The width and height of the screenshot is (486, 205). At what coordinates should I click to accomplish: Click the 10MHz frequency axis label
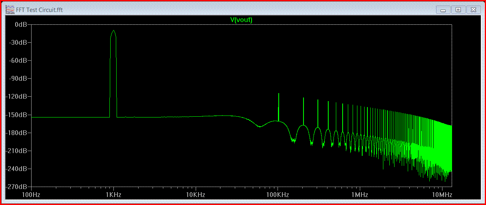[x=442, y=195]
